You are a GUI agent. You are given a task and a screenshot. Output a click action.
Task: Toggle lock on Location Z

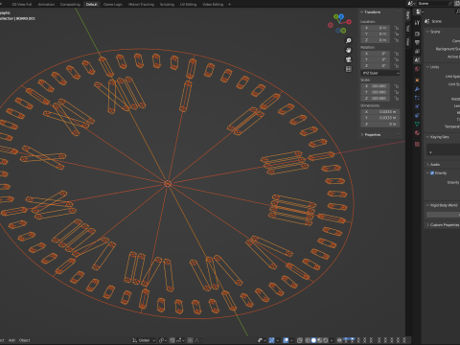397,40
